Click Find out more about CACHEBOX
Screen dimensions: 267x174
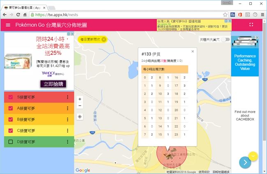[245, 115]
